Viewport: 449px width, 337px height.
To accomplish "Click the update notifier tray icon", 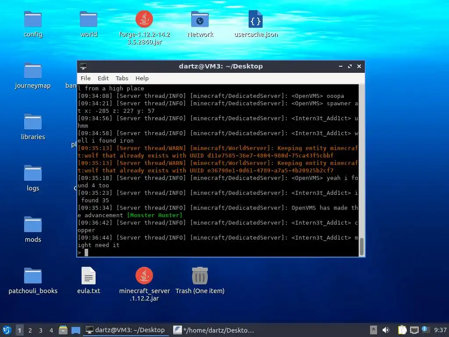I will (x=425, y=330).
